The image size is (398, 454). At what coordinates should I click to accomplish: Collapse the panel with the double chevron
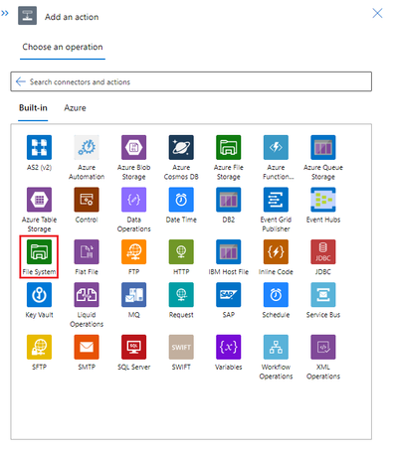point(5,13)
